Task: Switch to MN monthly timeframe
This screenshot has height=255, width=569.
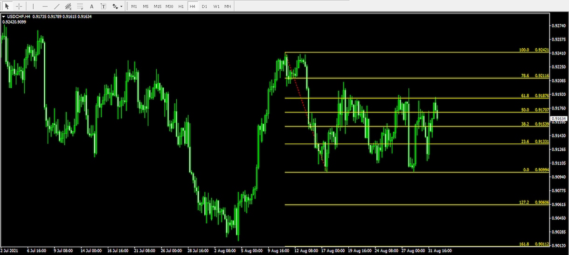Action: (x=228, y=7)
